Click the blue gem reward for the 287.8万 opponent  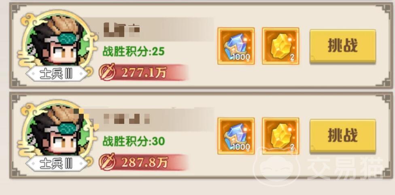coord(236,136)
